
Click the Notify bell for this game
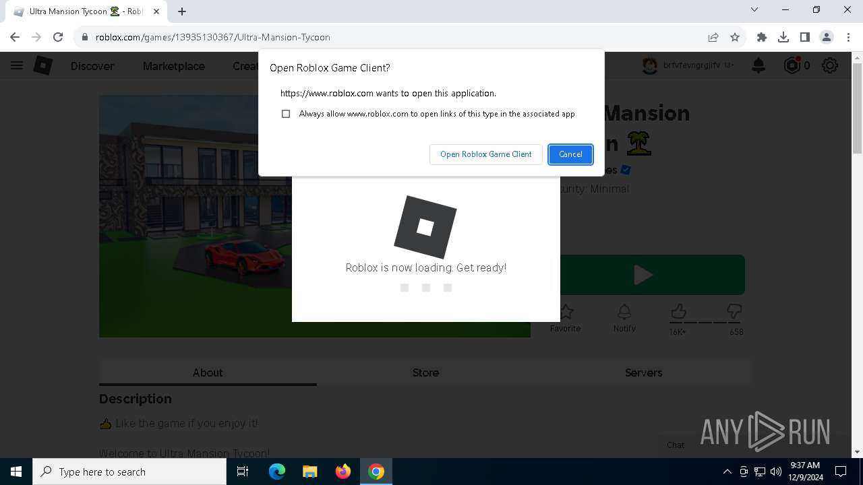pyautogui.click(x=624, y=318)
